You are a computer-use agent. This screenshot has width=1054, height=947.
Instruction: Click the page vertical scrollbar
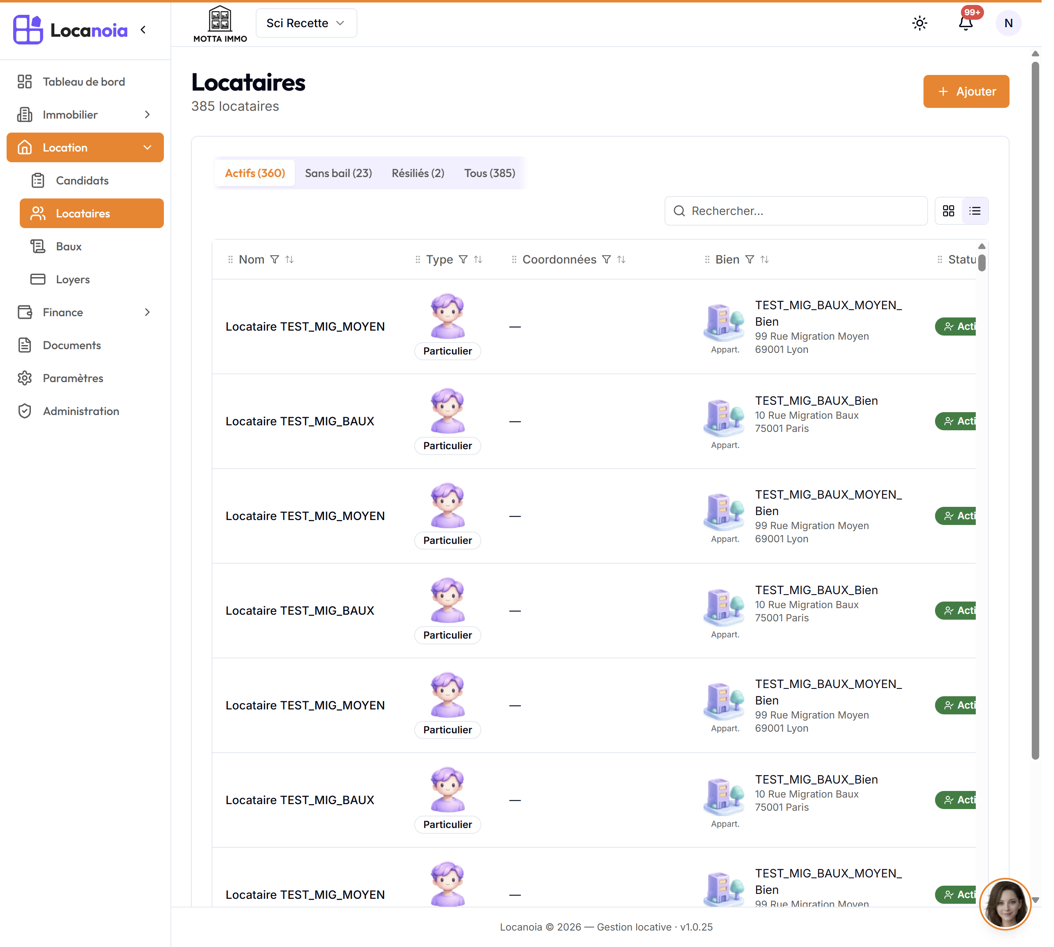click(x=1035, y=411)
